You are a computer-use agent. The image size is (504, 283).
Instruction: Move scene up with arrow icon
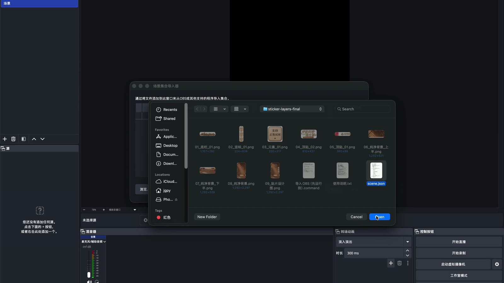[x=34, y=139]
